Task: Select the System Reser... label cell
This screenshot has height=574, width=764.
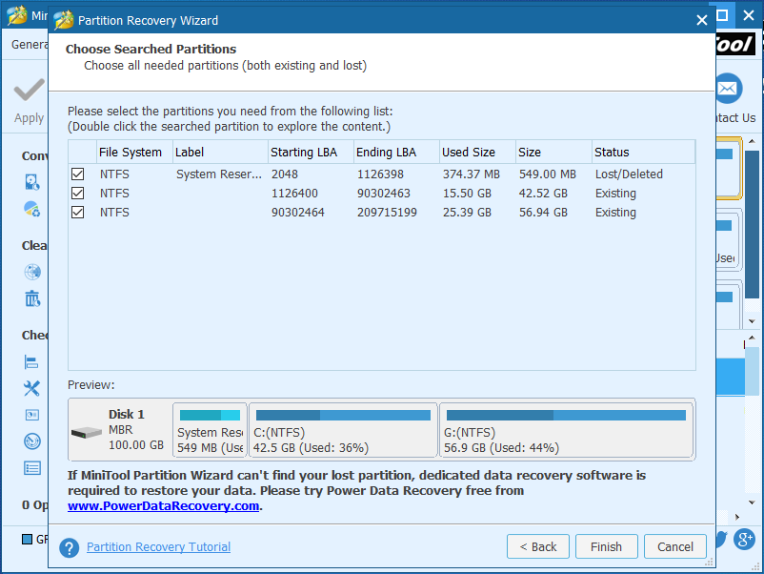Action: pos(219,174)
